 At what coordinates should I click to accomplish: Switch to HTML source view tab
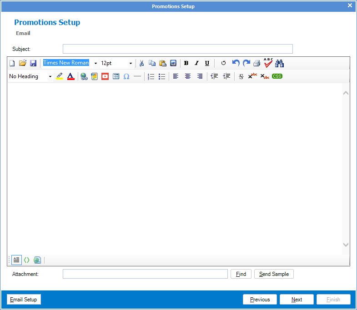[26, 260]
